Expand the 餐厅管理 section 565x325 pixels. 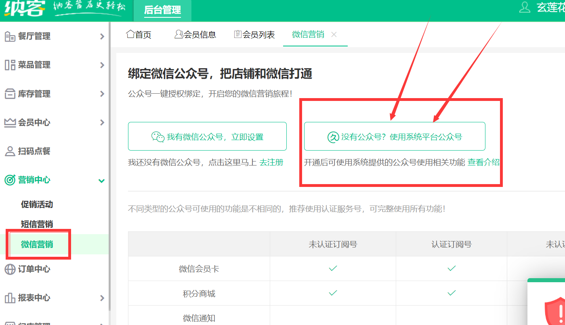tap(102, 36)
